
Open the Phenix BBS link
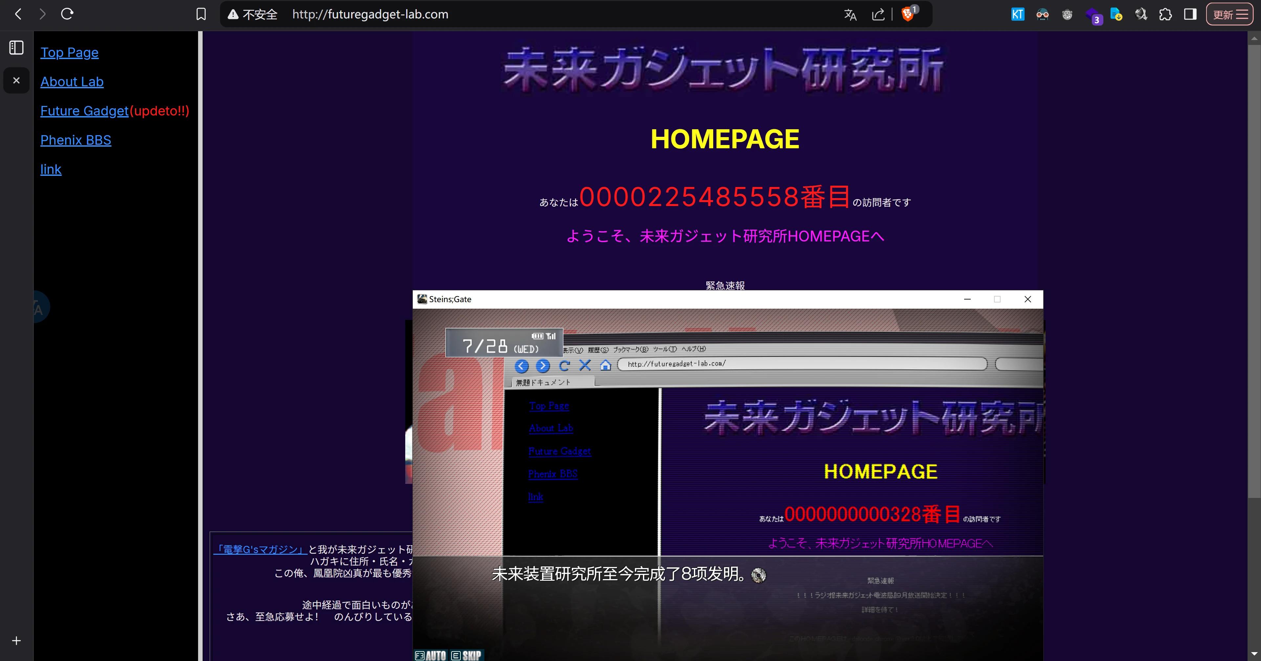point(76,140)
